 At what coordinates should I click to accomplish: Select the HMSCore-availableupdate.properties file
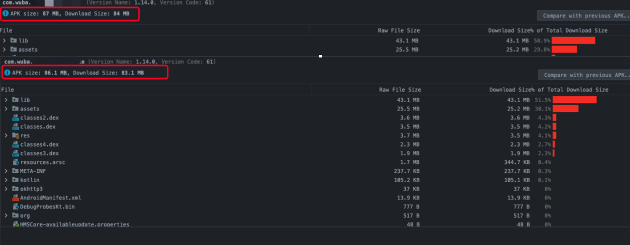[x=74, y=224]
